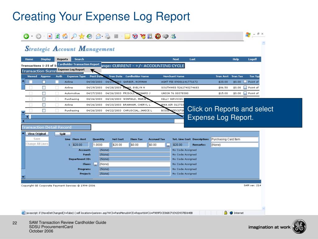
Task: Open Favorites star icon
Action: (x=82, y=36)
